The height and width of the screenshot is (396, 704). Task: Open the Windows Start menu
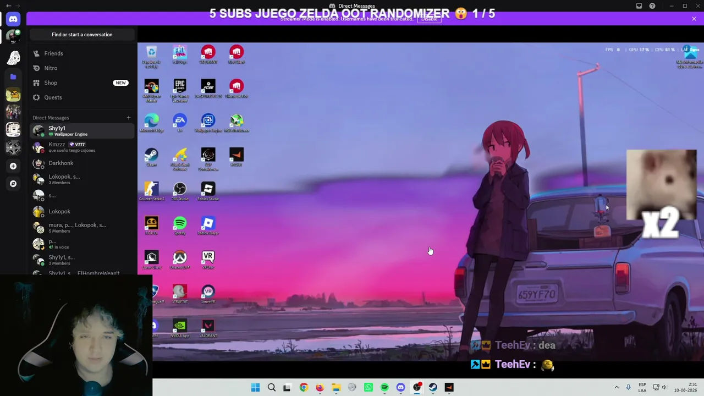[x=255, y=387]
